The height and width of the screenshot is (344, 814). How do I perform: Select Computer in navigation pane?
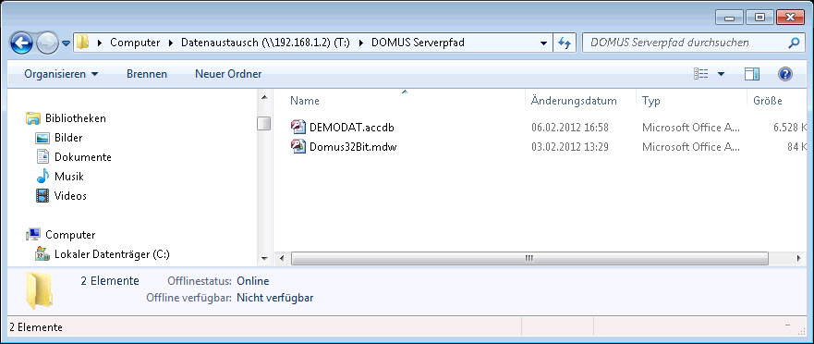pyautogui.click(x=70, y=235)
